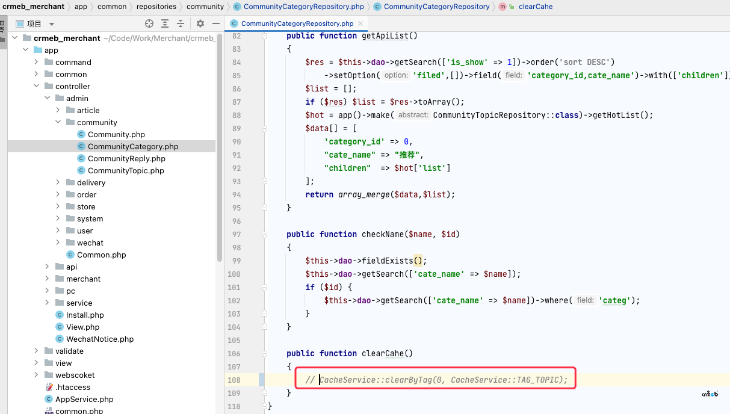Fold the checkName function at line 97
This screenshot has width=730, height=414.
(264, 234)
